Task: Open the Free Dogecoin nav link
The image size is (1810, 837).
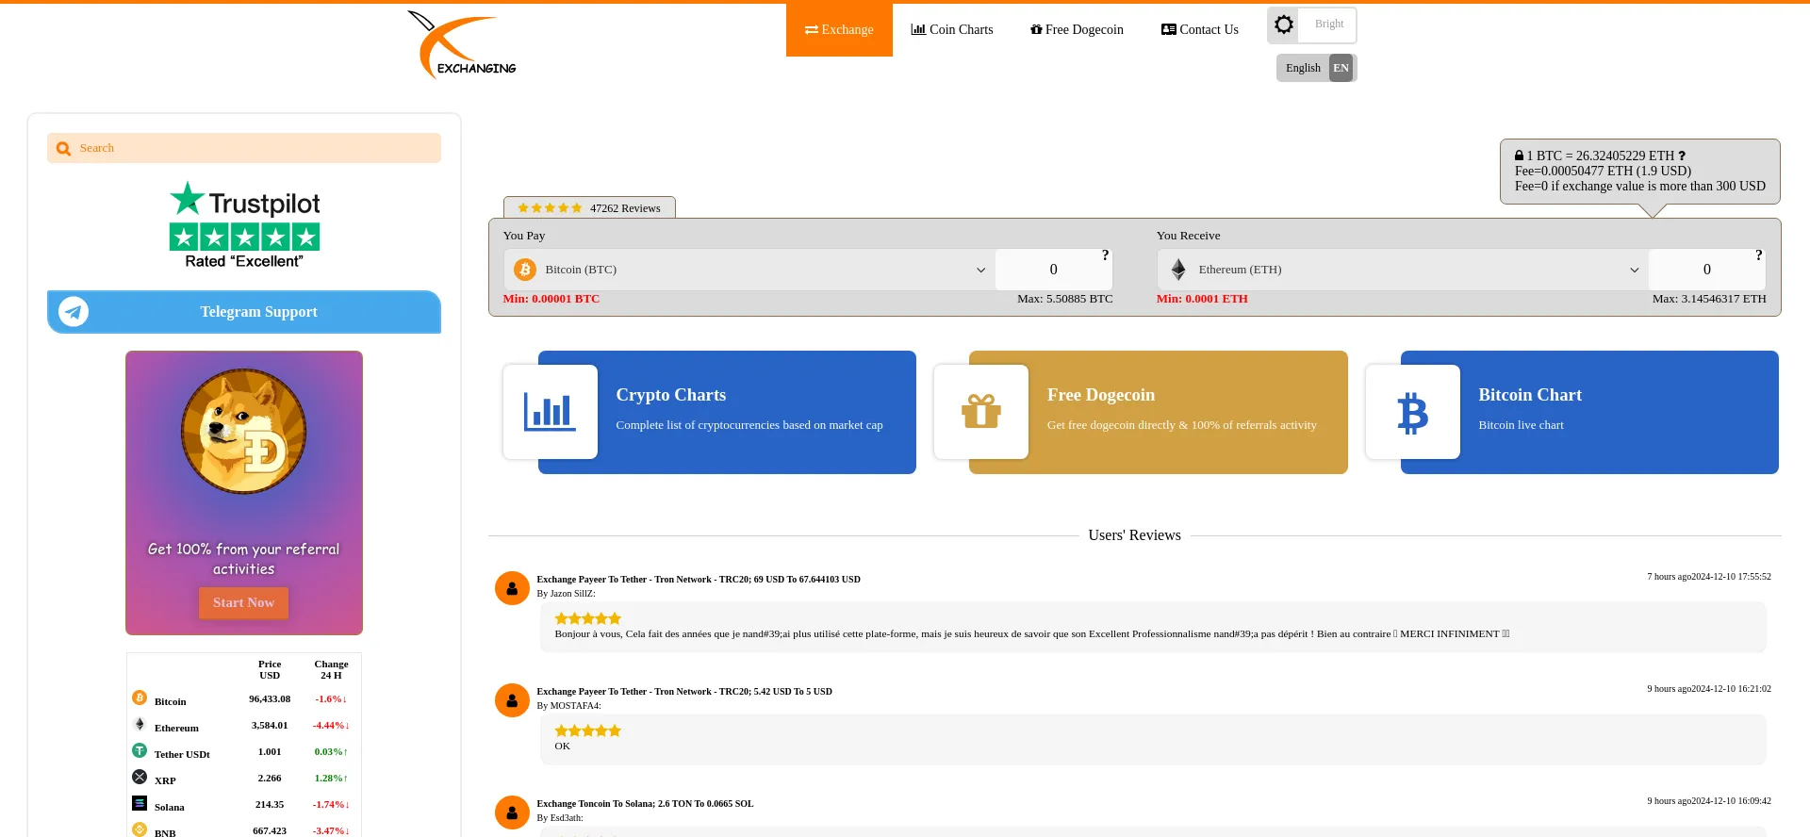Action: pyautogui.click(x=1077, y=29)
